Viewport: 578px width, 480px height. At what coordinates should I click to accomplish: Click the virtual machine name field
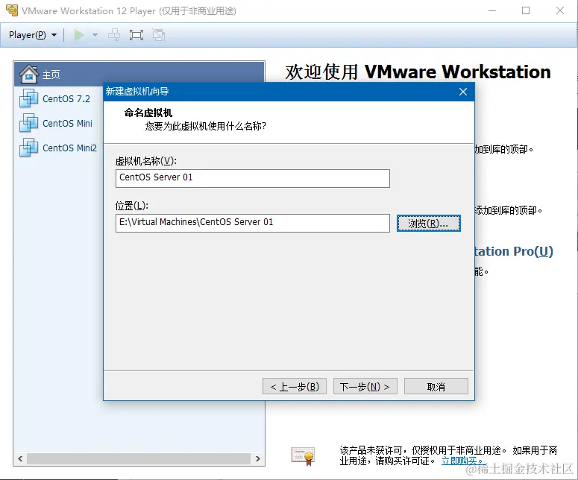pyautogui.click(x=253, y=178)
